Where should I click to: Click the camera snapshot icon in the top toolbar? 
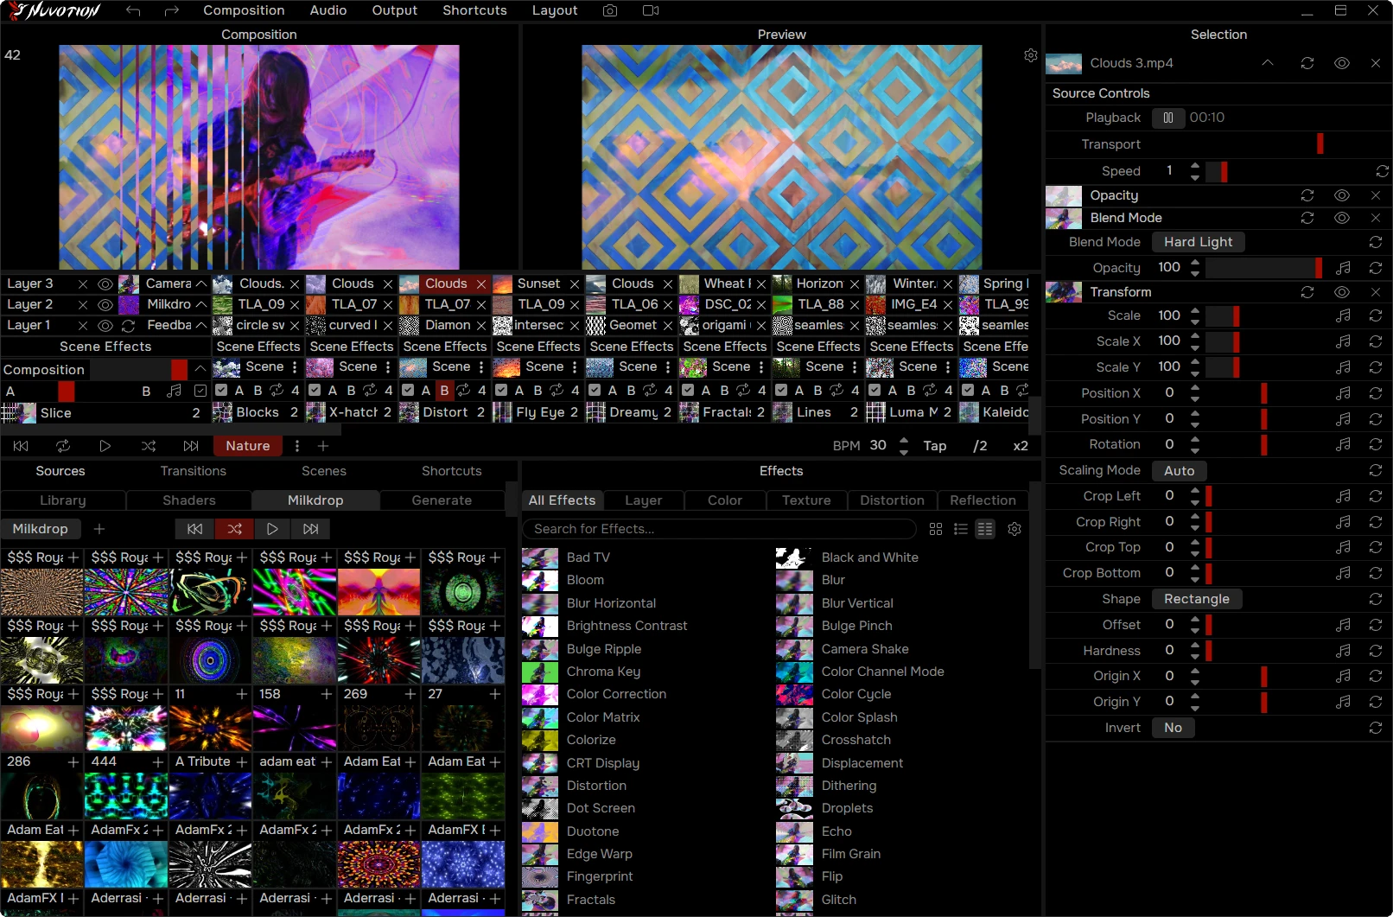coord(610,10)
